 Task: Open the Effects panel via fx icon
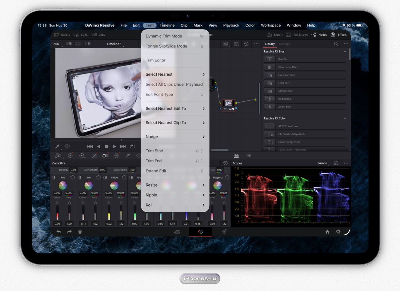(x=333, y=35)
